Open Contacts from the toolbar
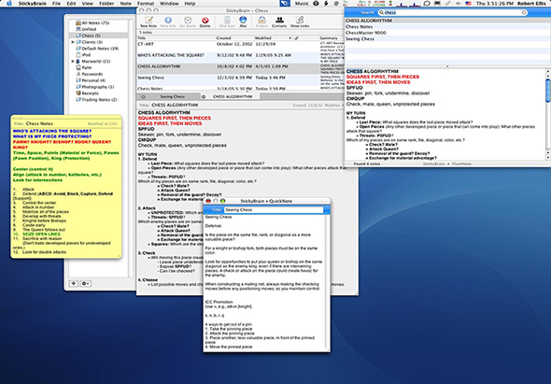This screenshot has width=551, height=384. 279,21
